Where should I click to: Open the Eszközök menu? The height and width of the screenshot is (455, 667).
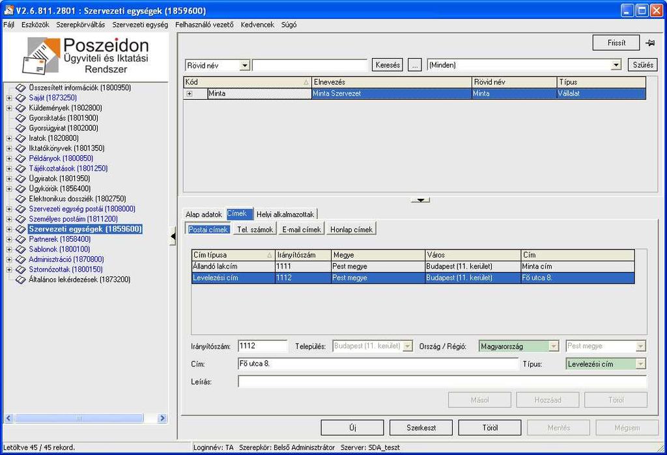(35, 25)
